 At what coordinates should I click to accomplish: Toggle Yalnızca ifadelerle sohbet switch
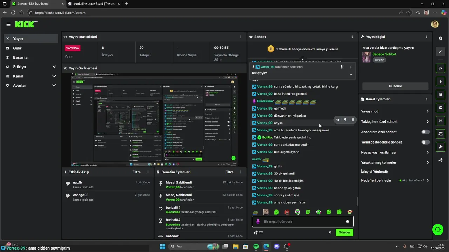coord(425,142)
